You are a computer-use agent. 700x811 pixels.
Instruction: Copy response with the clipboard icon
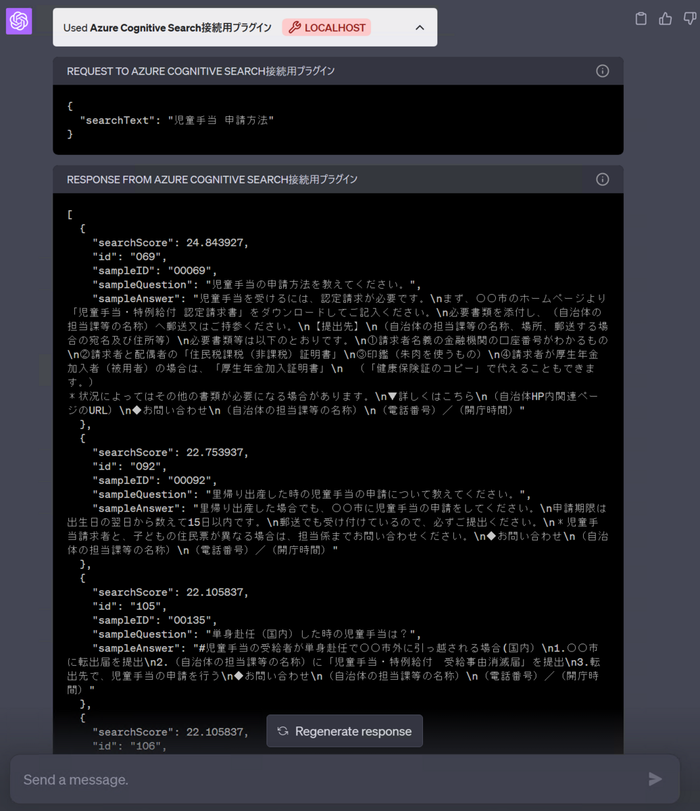[x=641, y=18]
